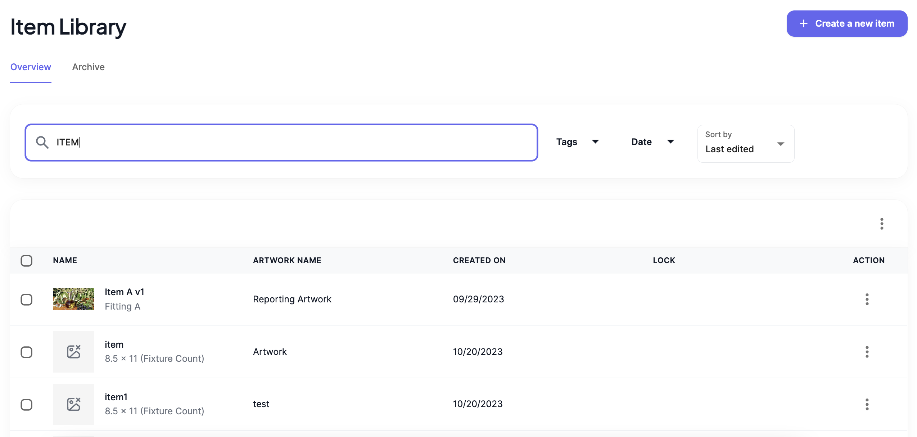917x437 pixels.
Task: Switch to the Archive tab
Action: coord(88,67)
